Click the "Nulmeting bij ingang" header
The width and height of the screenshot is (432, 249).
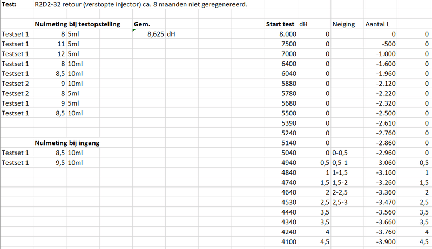[67, 143]
